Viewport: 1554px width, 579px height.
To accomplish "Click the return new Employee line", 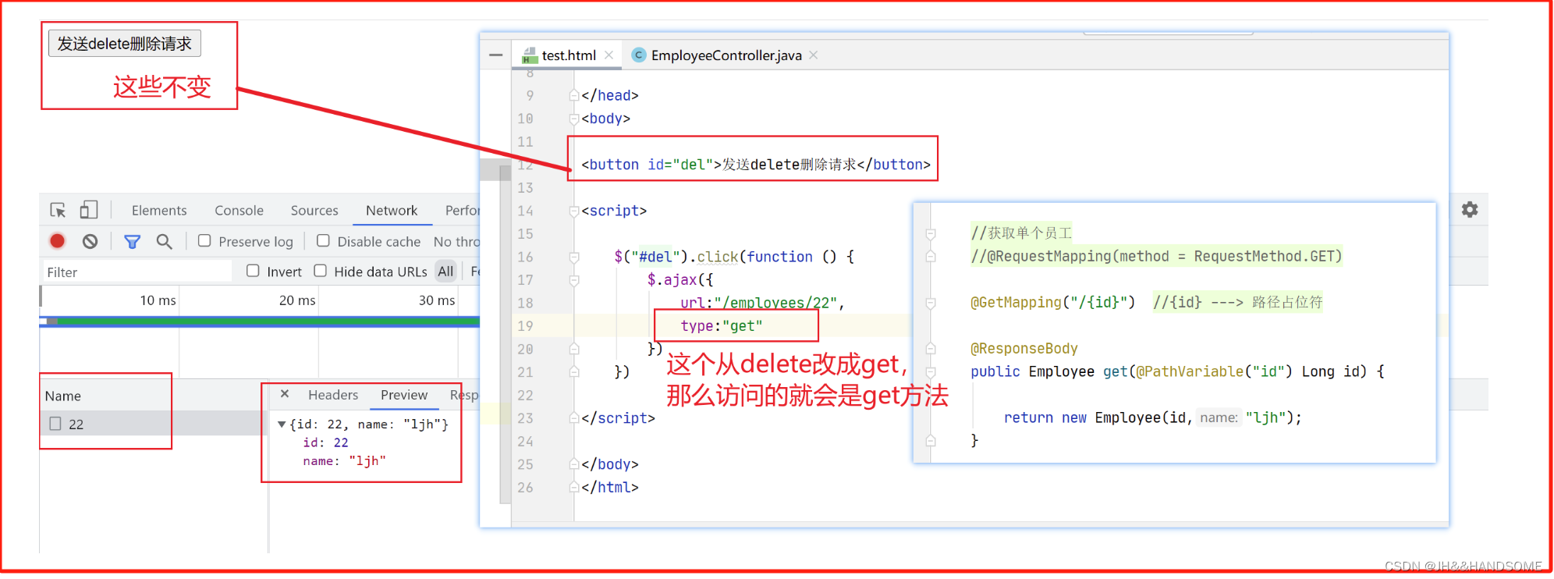I will click(1152, 417).
